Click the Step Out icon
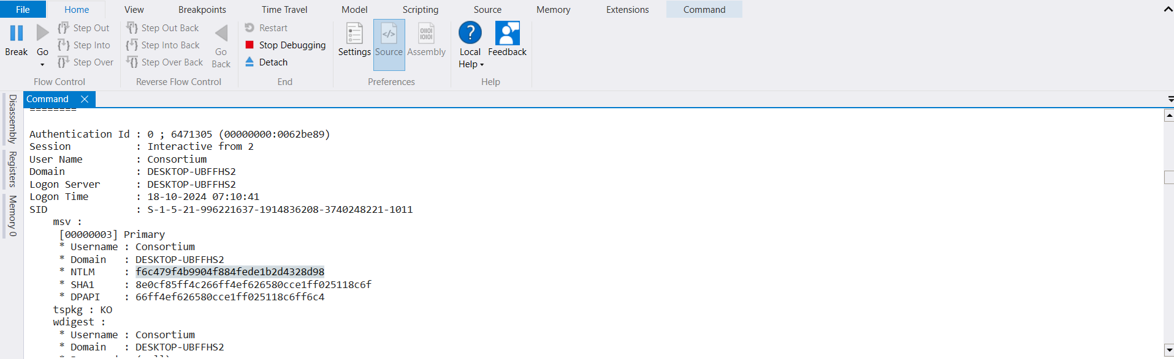This screenshot has width=1174, height=359. pyautogui.click(x=63, y=28)
